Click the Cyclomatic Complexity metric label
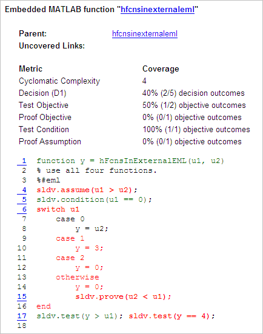This screenshot has width=263, height=334. tap(59, 81)
